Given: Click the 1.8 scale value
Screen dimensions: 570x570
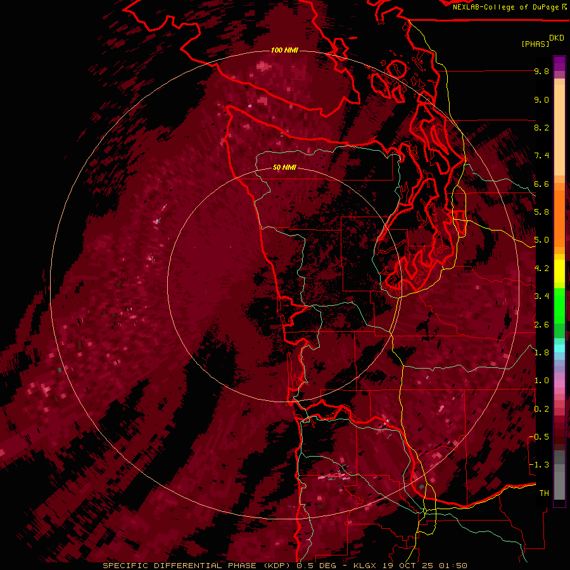Looking at the screenshot, I should click(x=541, y=353).
